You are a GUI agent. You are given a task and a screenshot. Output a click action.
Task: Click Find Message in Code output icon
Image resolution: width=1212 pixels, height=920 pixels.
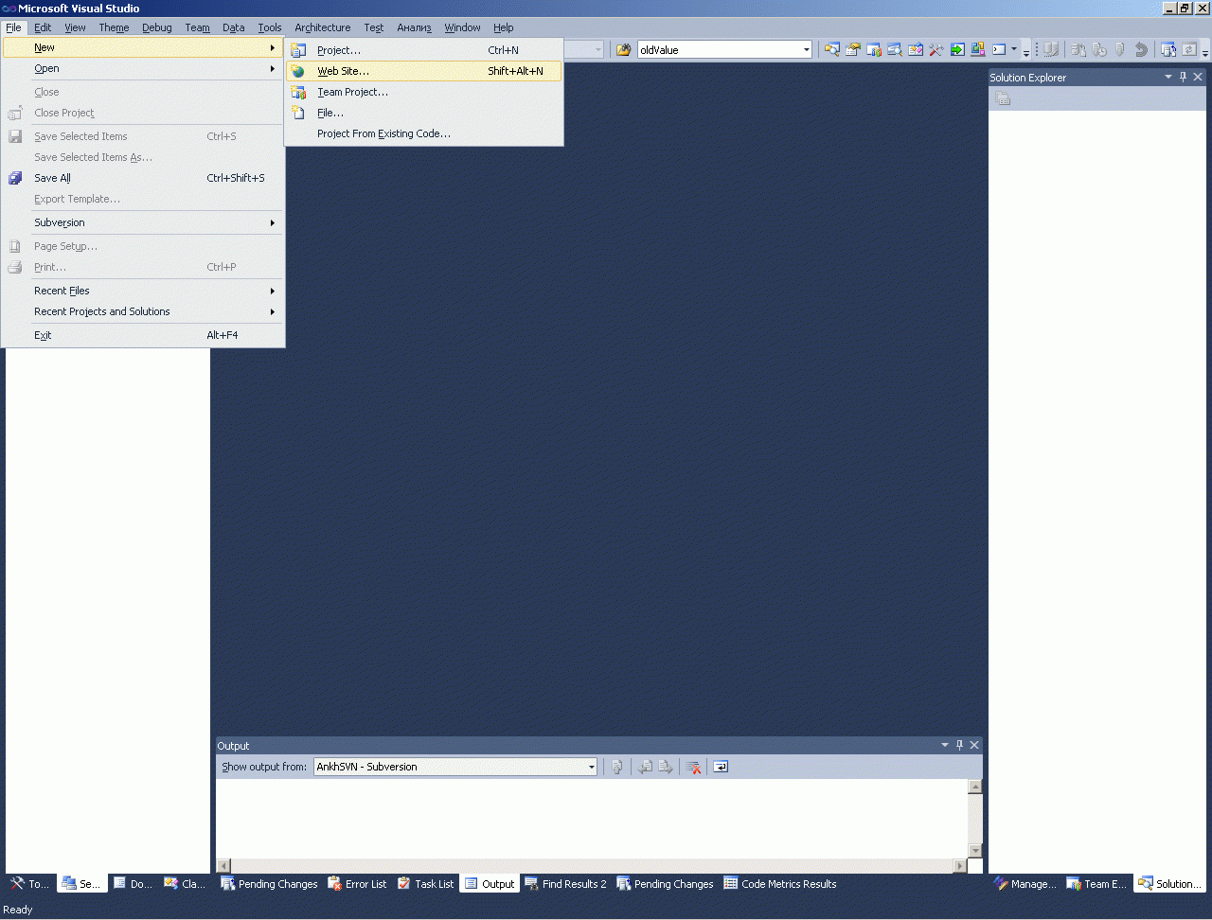tap(617, 767)
